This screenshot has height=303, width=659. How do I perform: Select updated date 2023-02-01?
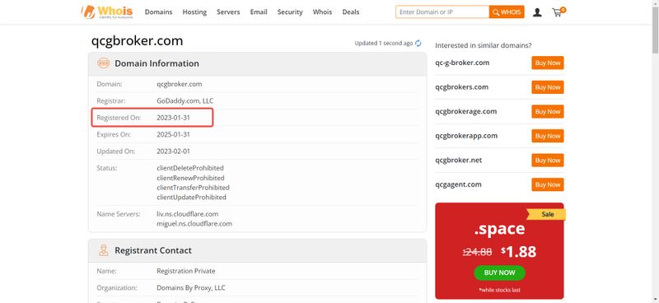tap(173, 151)
